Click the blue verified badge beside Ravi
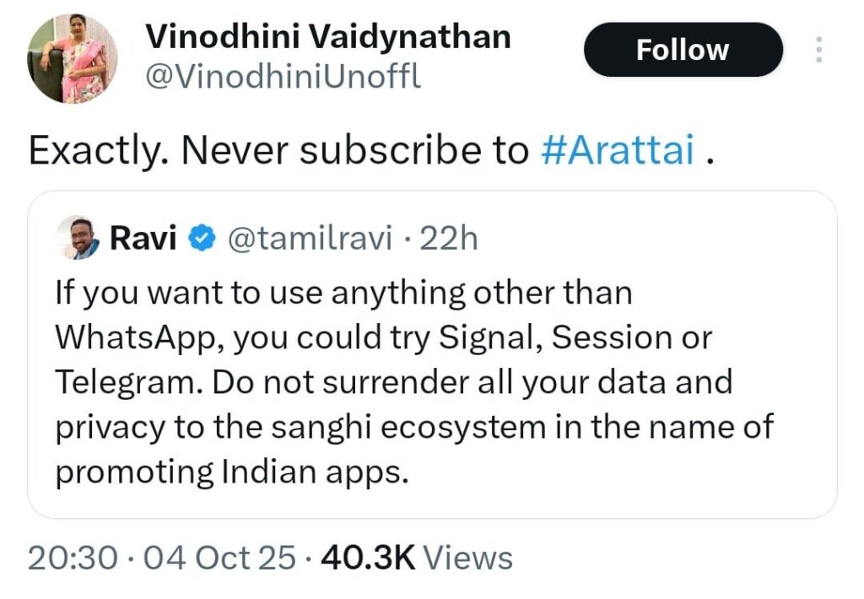Screen dimensions: 864x599 (202, 238)
